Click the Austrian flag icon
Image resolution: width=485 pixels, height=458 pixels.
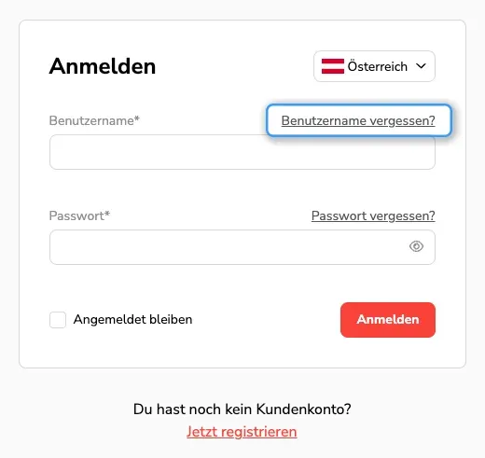click(333, 66)
